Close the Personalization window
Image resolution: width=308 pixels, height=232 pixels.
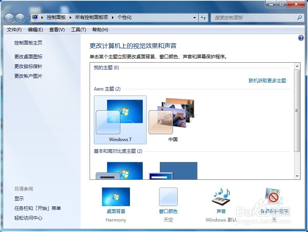click(296, 4)
